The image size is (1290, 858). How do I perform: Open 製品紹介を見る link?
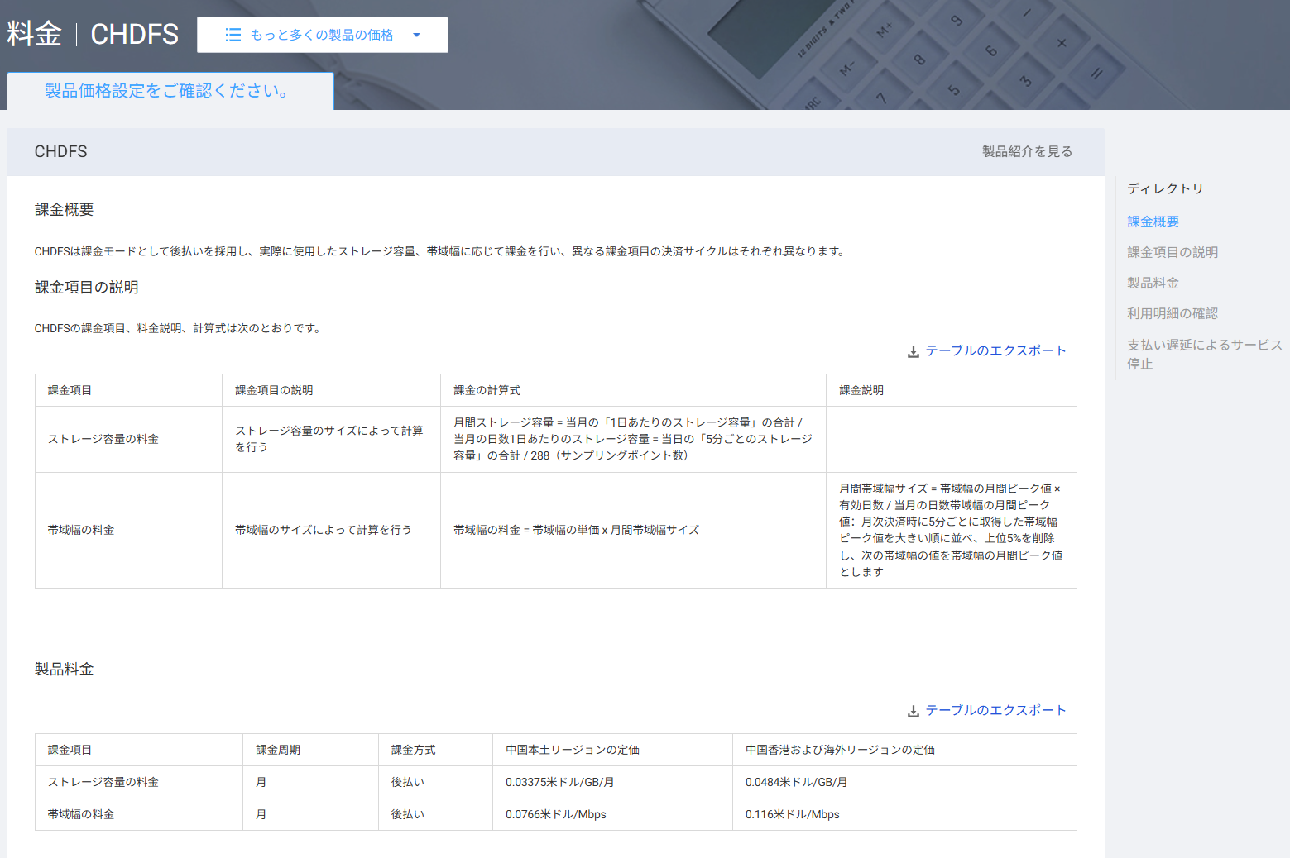1027,151
